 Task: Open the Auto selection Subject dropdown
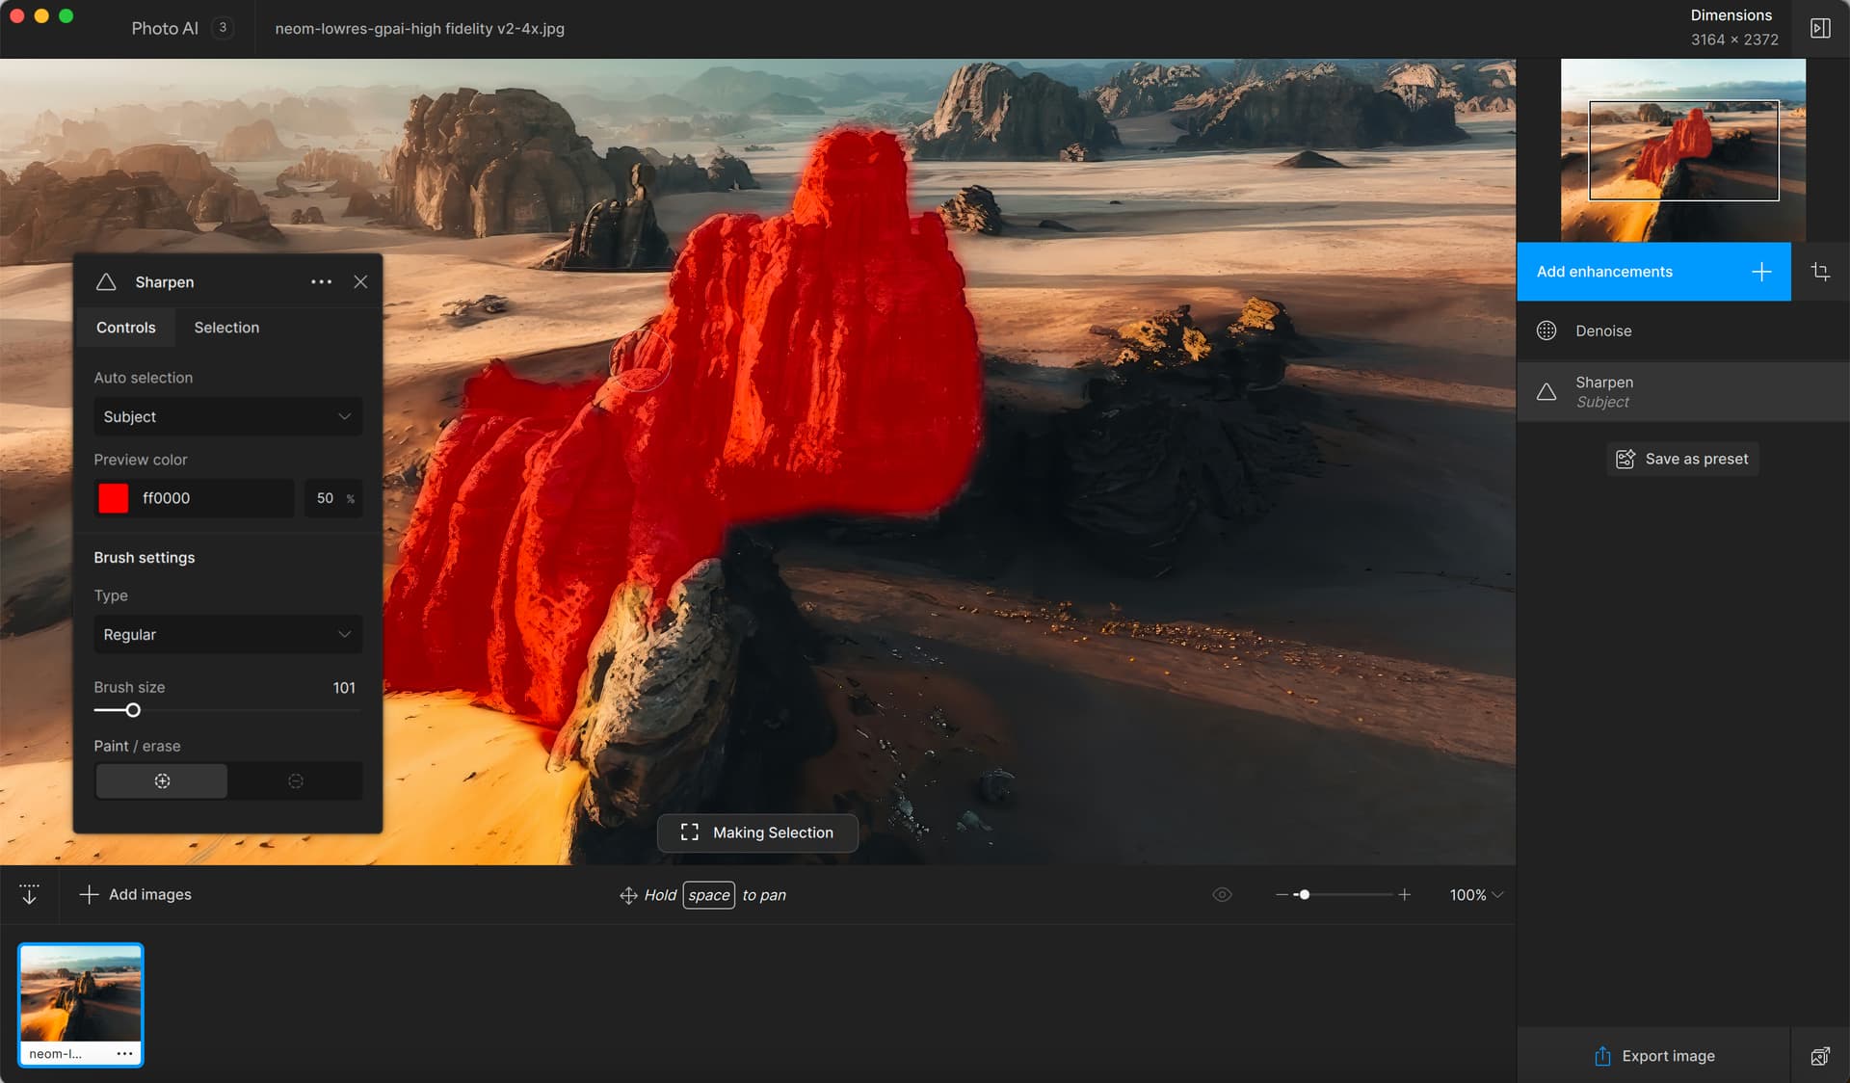(x=227, y=416)
